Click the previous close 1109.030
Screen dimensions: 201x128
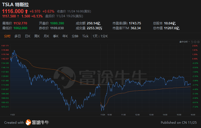tap(57, 28)
